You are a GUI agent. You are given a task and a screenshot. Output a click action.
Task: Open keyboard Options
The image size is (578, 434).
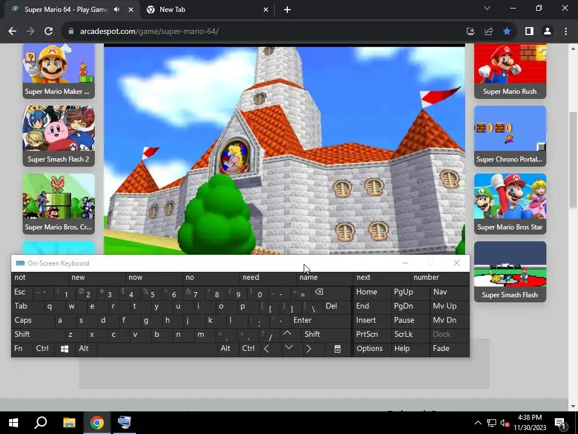pyautogui.click(x=372, y=349)
